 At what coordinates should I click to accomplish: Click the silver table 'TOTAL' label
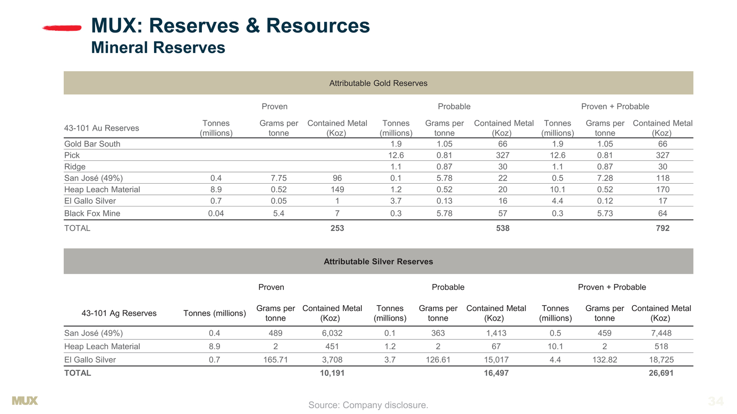78,373
